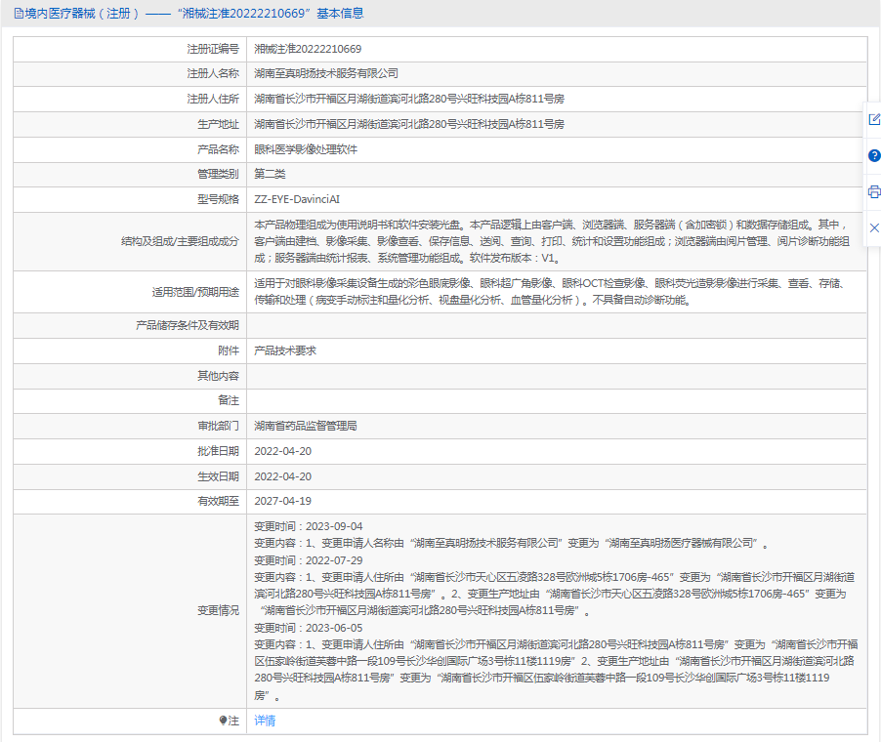
Task: Click the 产品技术要求 attachment text
Action: coord(285,350)
